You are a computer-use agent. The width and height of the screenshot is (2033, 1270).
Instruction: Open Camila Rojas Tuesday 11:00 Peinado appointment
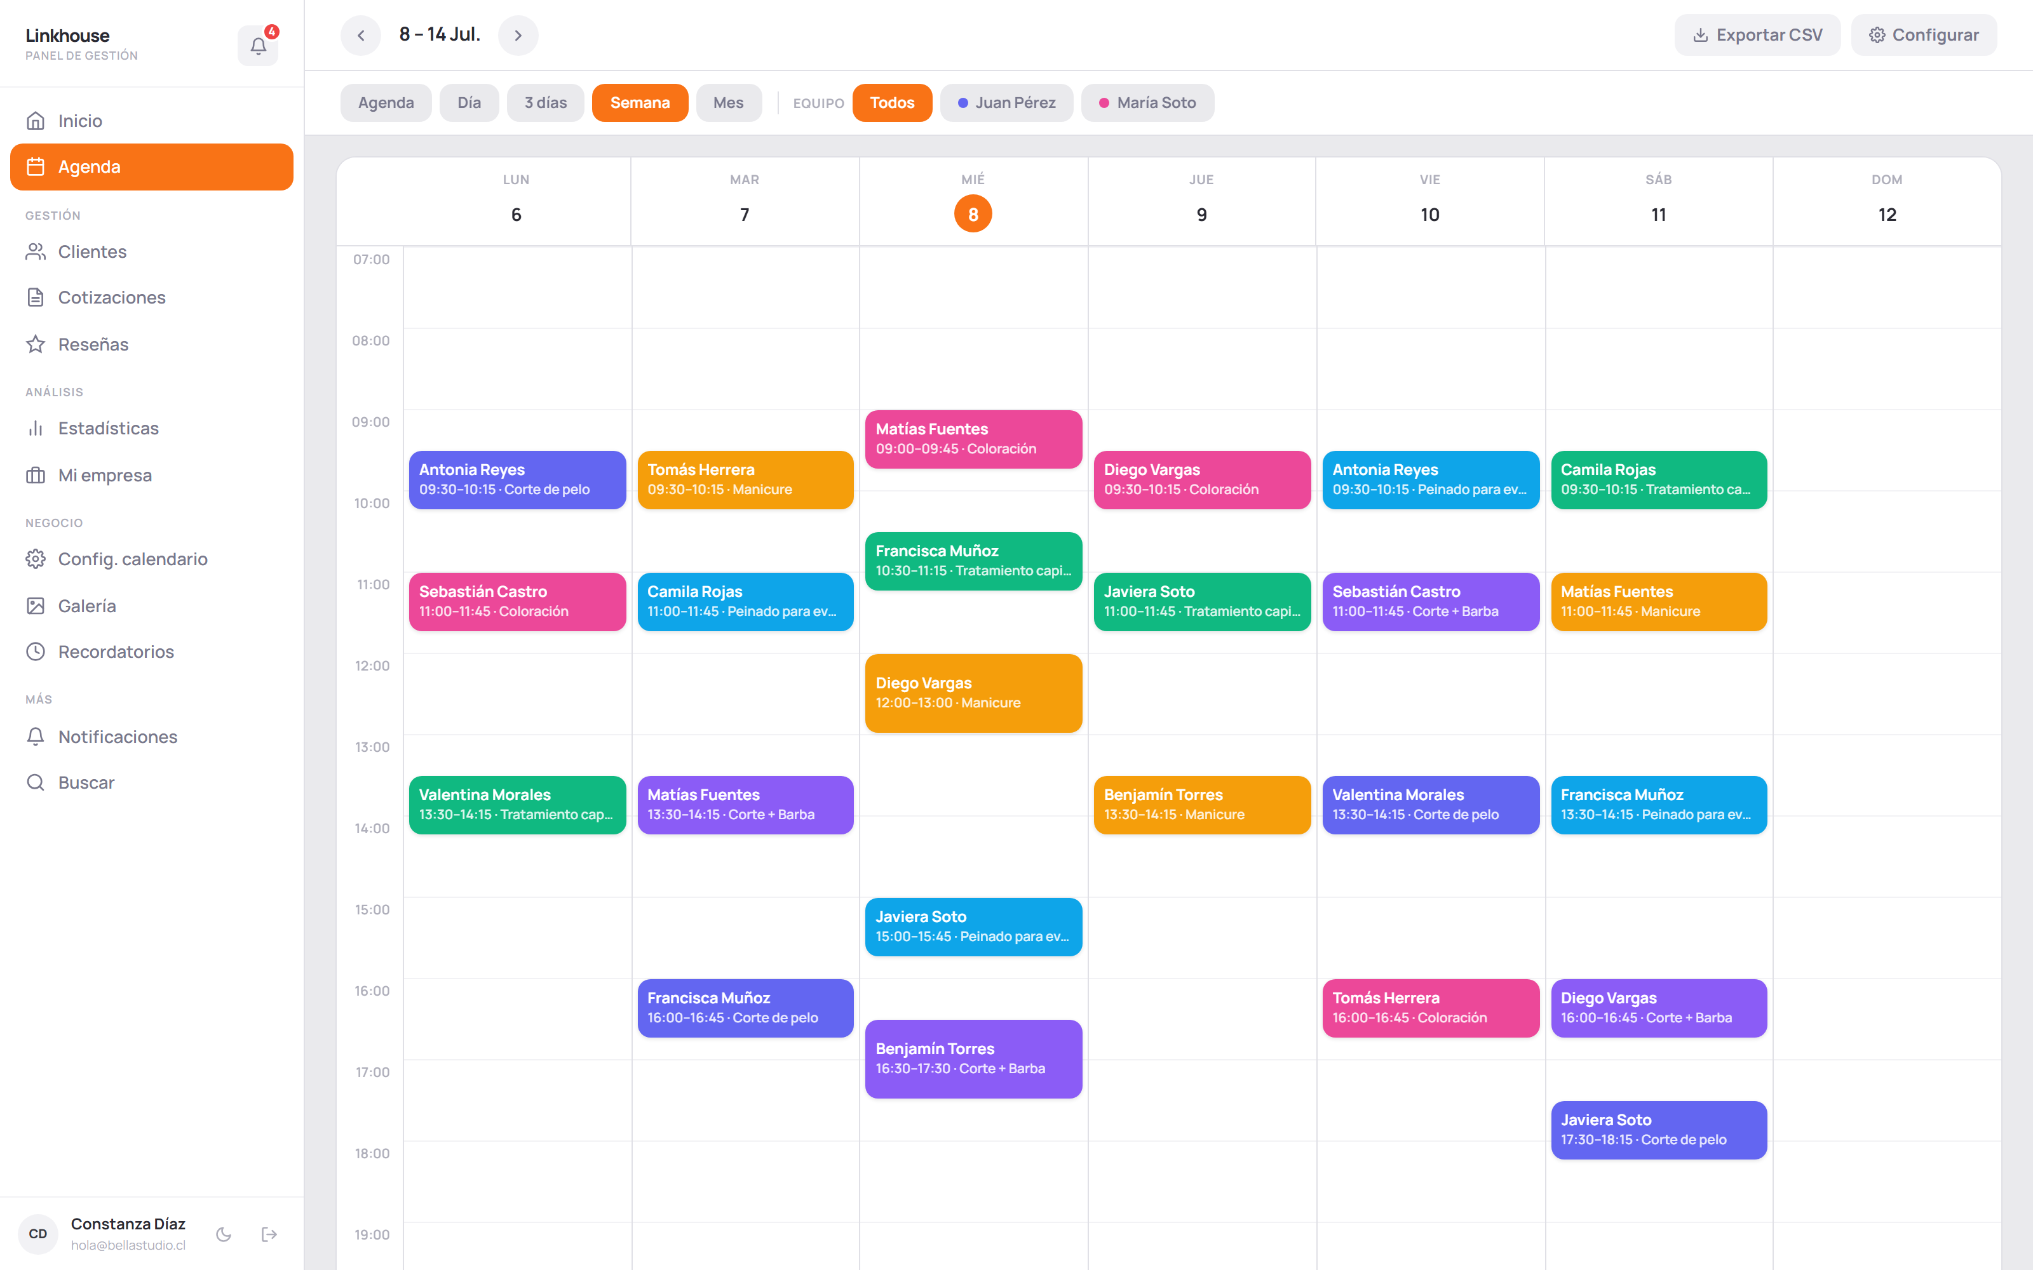(745, 601)
